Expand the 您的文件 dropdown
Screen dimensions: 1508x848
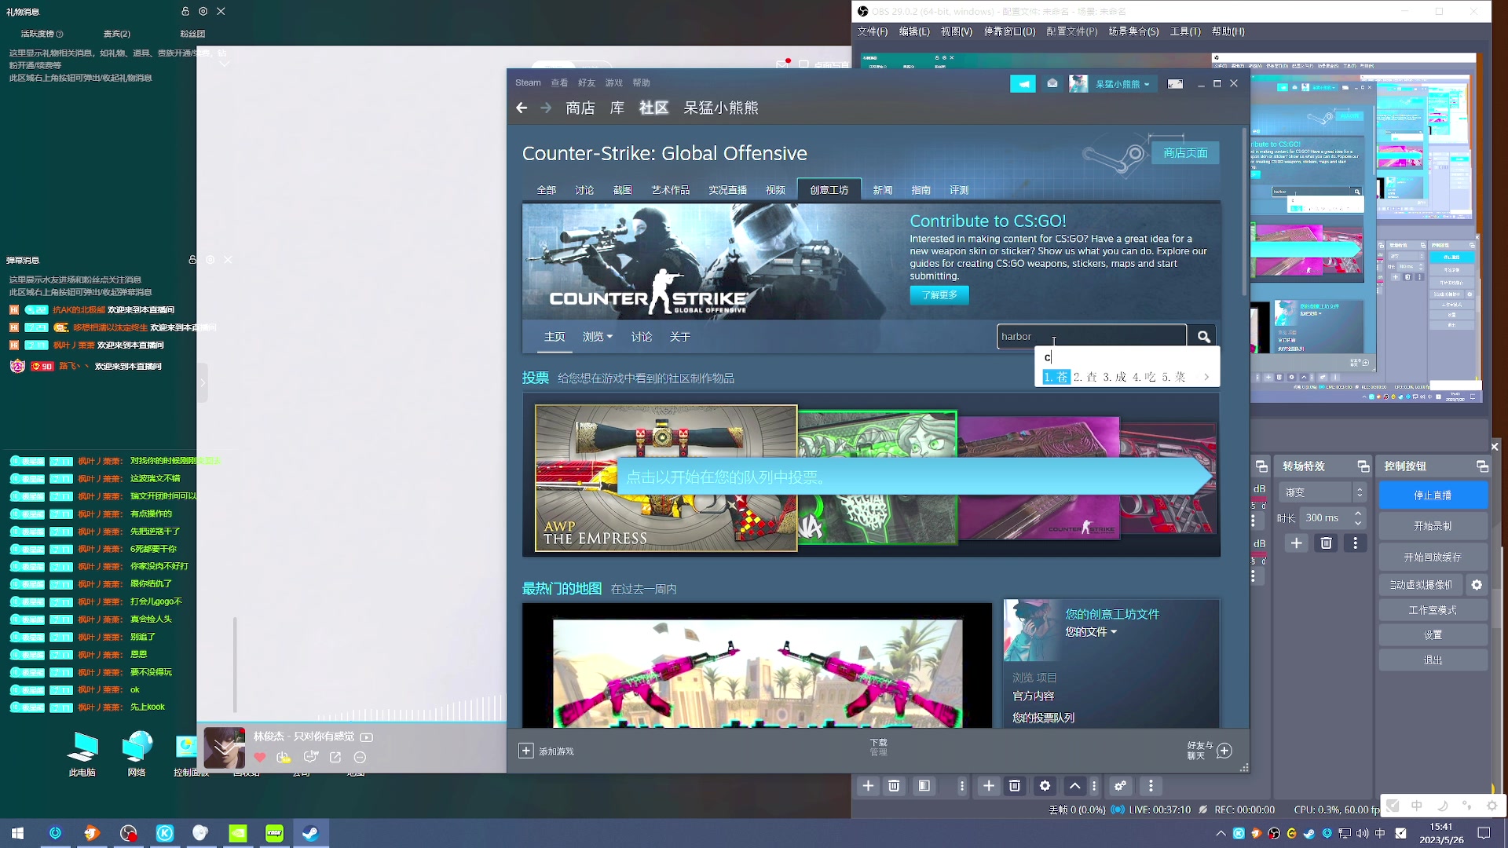pos(1091,631)
